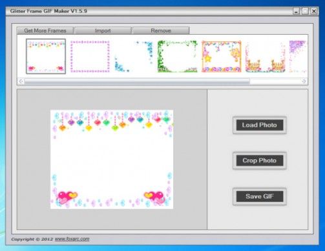Click the Remove frame button
Image resolution: width=325 pixels, height=251 pixels.
coord(161,30)
